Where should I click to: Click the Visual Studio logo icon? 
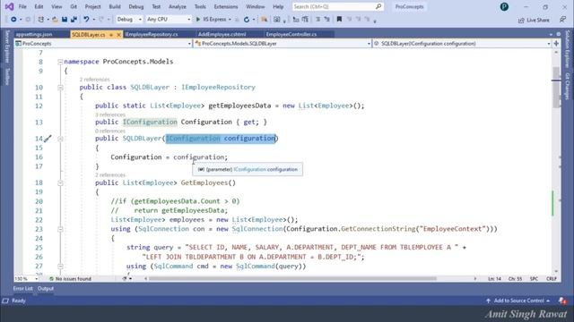tap(9, 6)
